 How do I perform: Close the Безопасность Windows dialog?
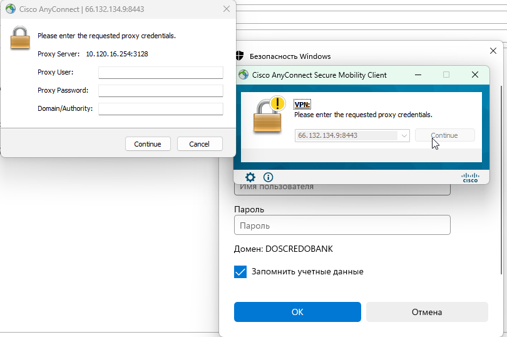point(493,51)
